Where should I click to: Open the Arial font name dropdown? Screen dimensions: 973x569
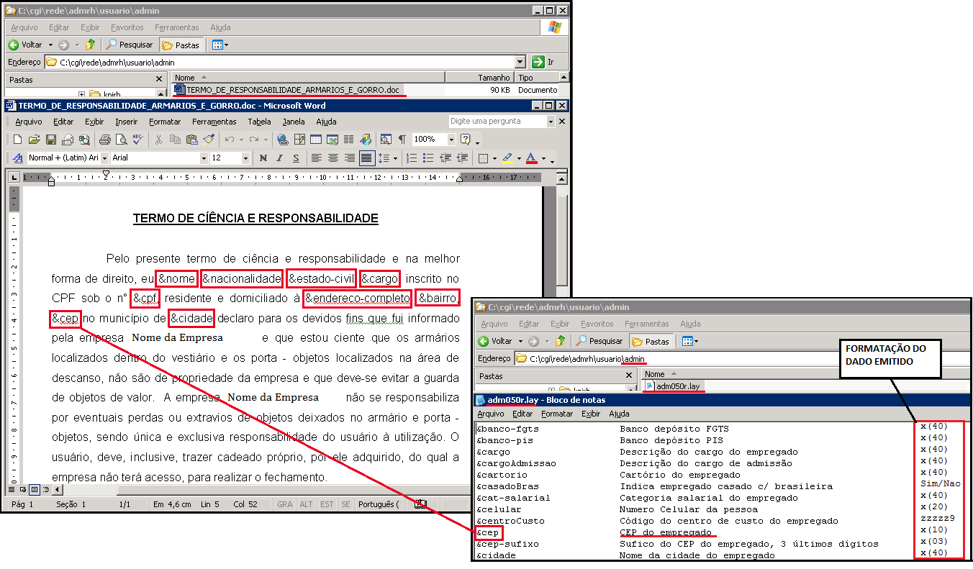(x=204, y=158)
